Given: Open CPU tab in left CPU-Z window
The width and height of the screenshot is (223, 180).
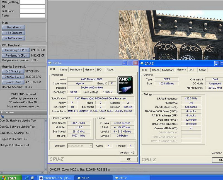Looking at the screenshot, I should [52, 69].
